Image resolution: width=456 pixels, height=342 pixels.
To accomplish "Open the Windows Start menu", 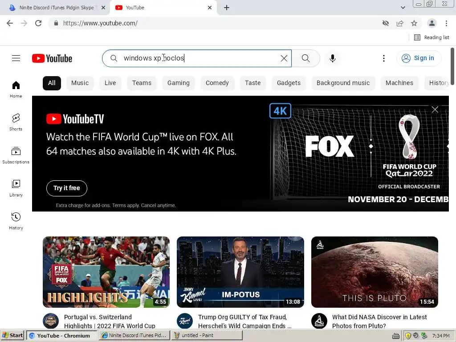I will coord(12,335).
